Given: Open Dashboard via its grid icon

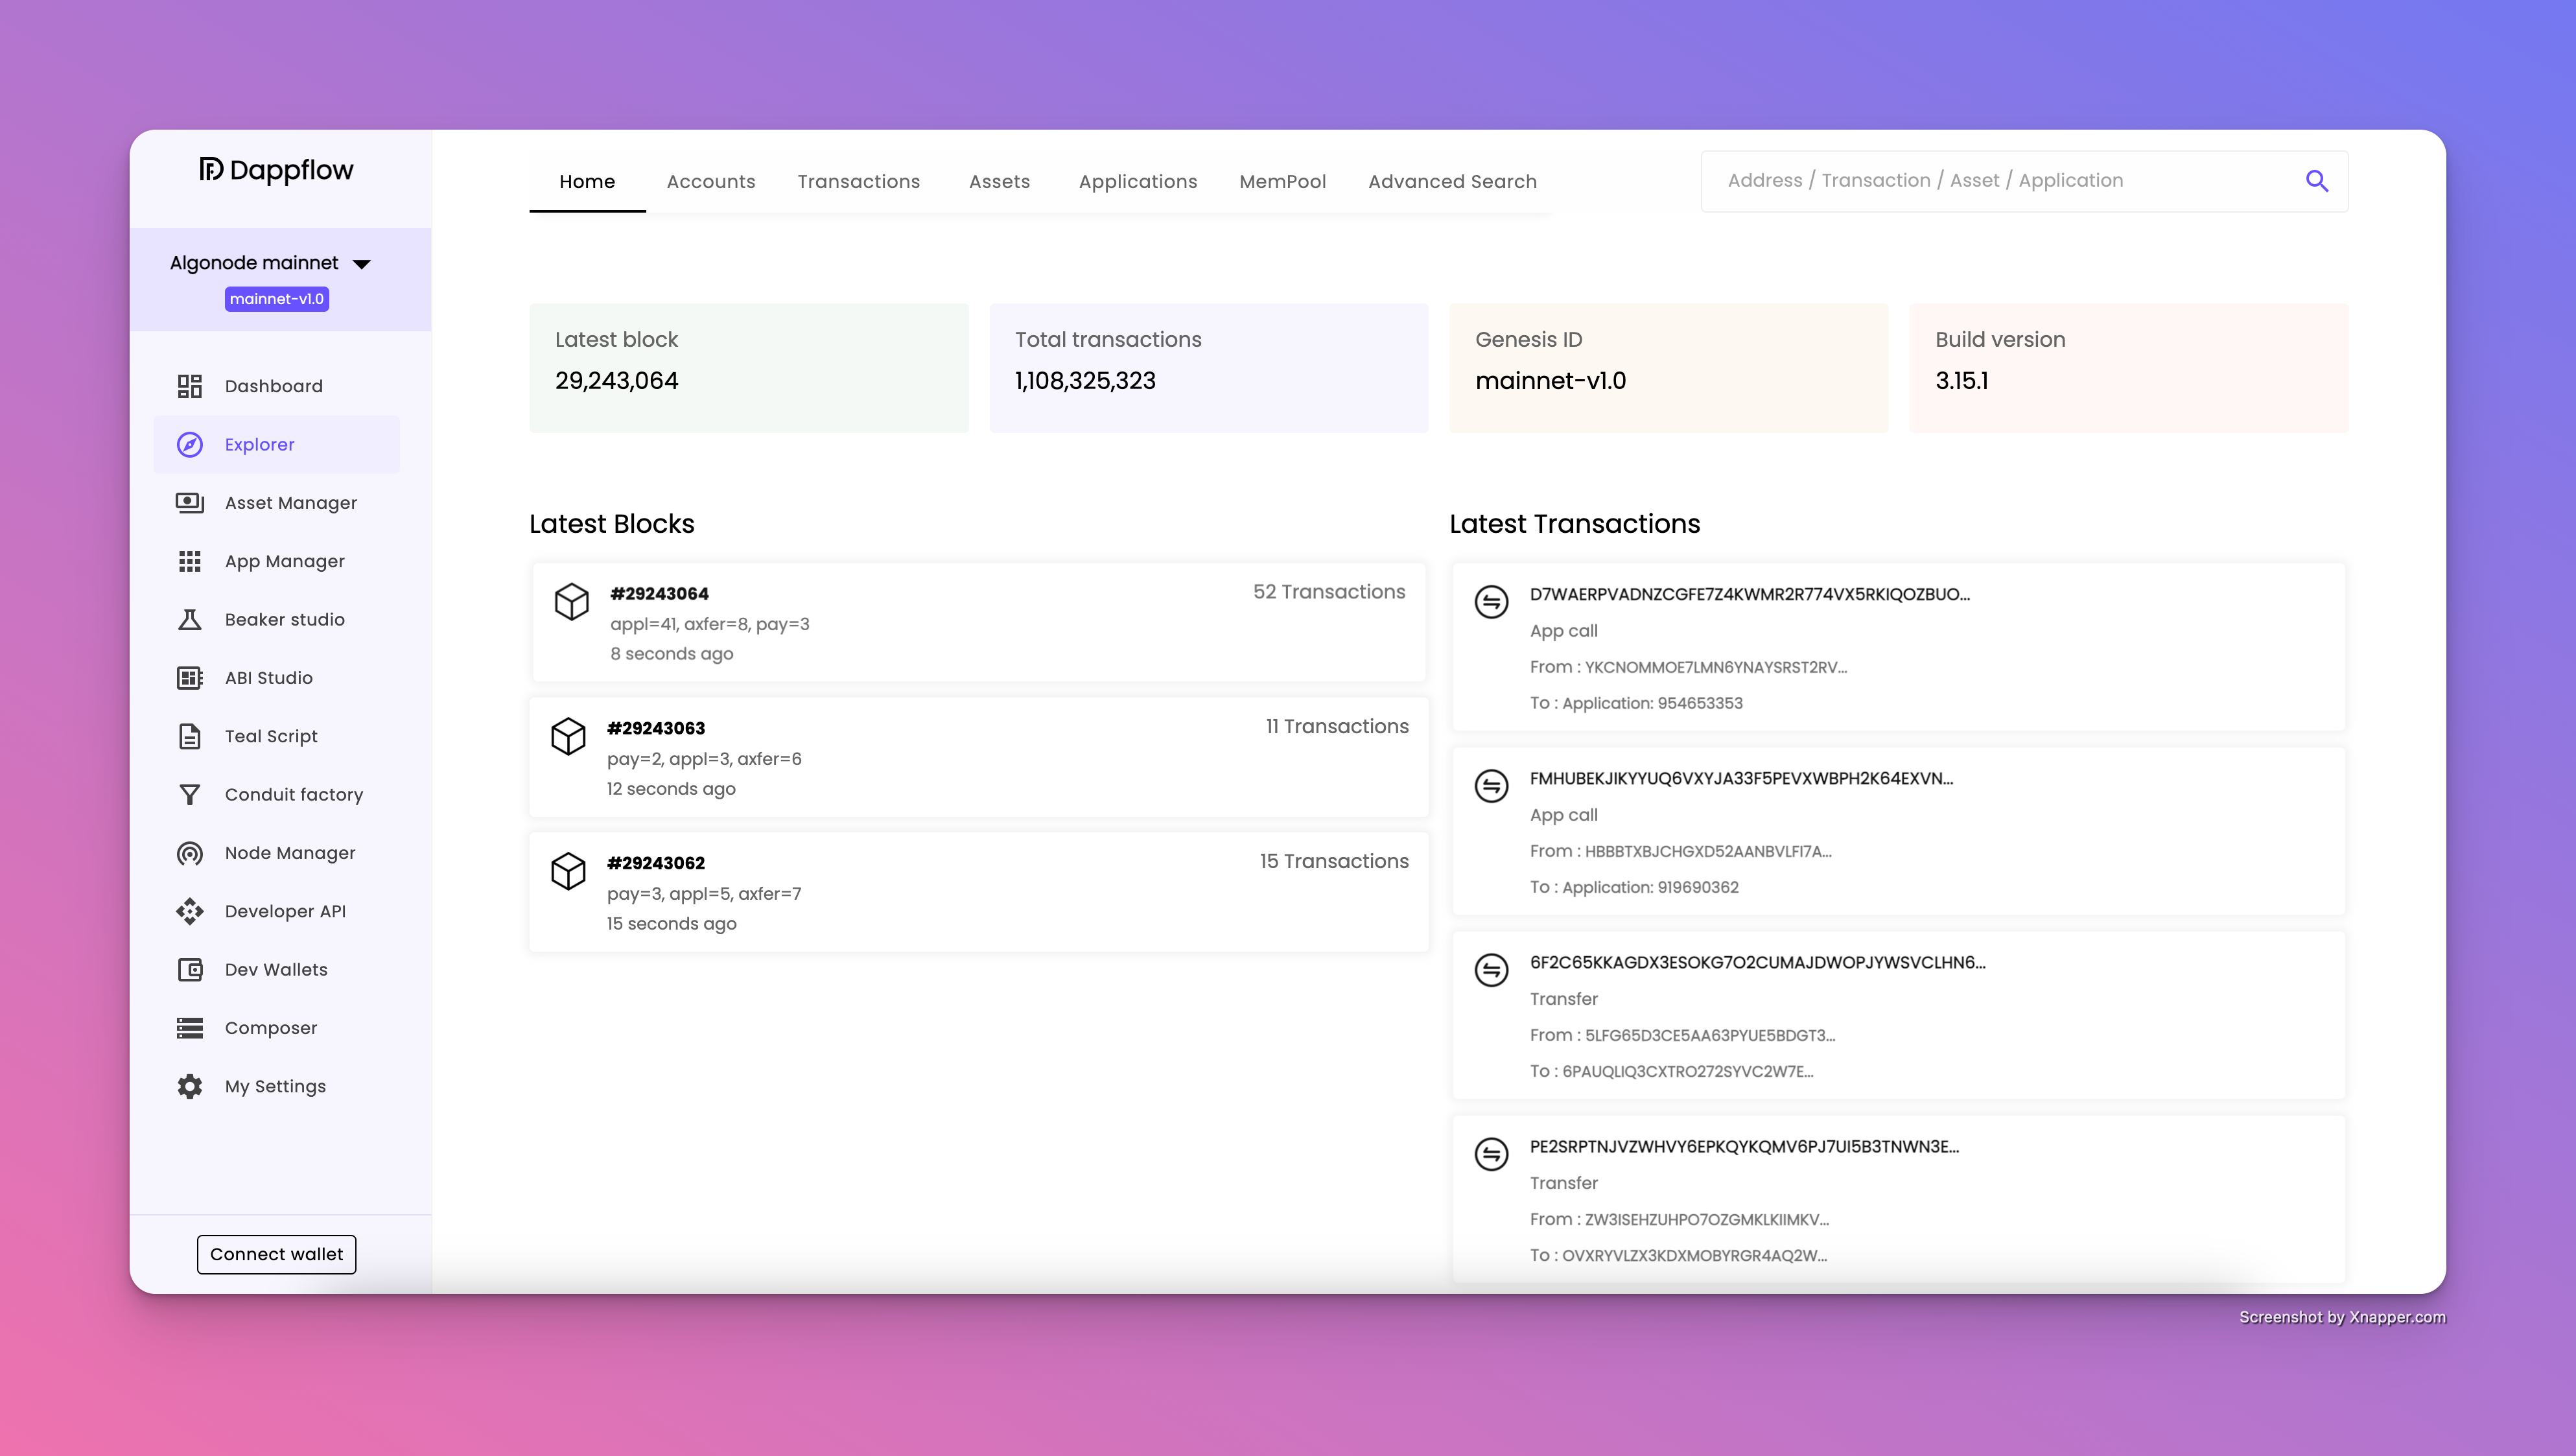Looking at the screenshot, I should [x=190, y=386].
